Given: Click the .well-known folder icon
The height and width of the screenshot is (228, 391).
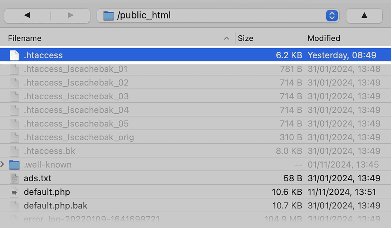Looking at the screenshot, I should tap(14, 165).
